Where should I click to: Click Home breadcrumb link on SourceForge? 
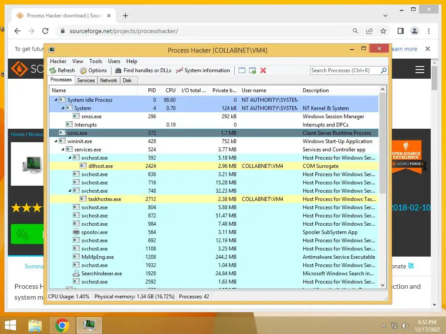click(17, 134)
